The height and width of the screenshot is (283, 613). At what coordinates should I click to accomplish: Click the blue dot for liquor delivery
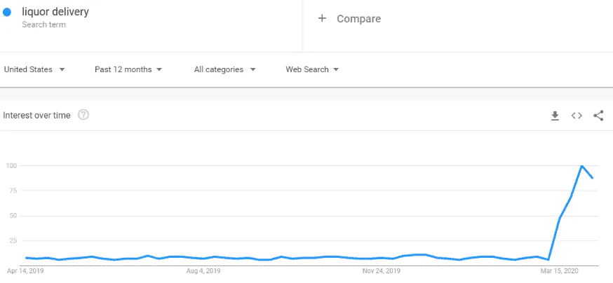pos(6,12)
